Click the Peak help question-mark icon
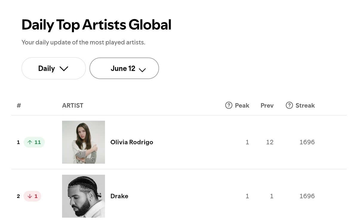The image size is (358, 223). (229, 105)
